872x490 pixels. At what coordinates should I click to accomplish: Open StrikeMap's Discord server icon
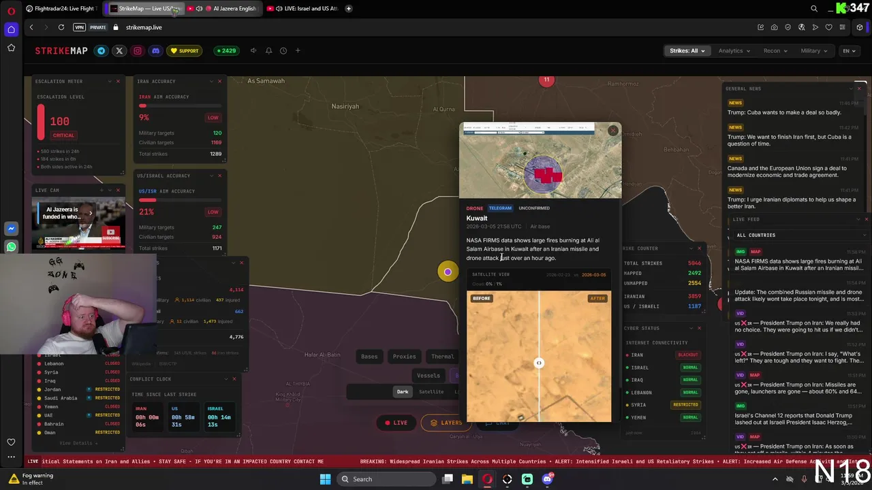pos(155,50)
